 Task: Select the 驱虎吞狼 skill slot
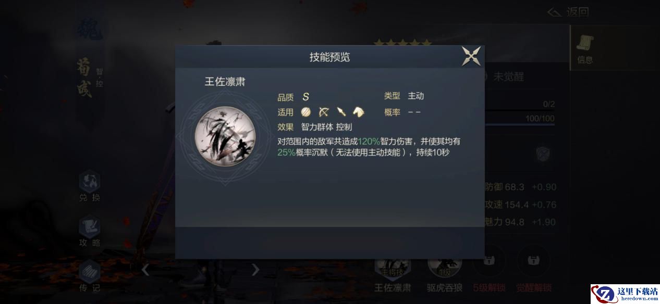pos(445,274)
